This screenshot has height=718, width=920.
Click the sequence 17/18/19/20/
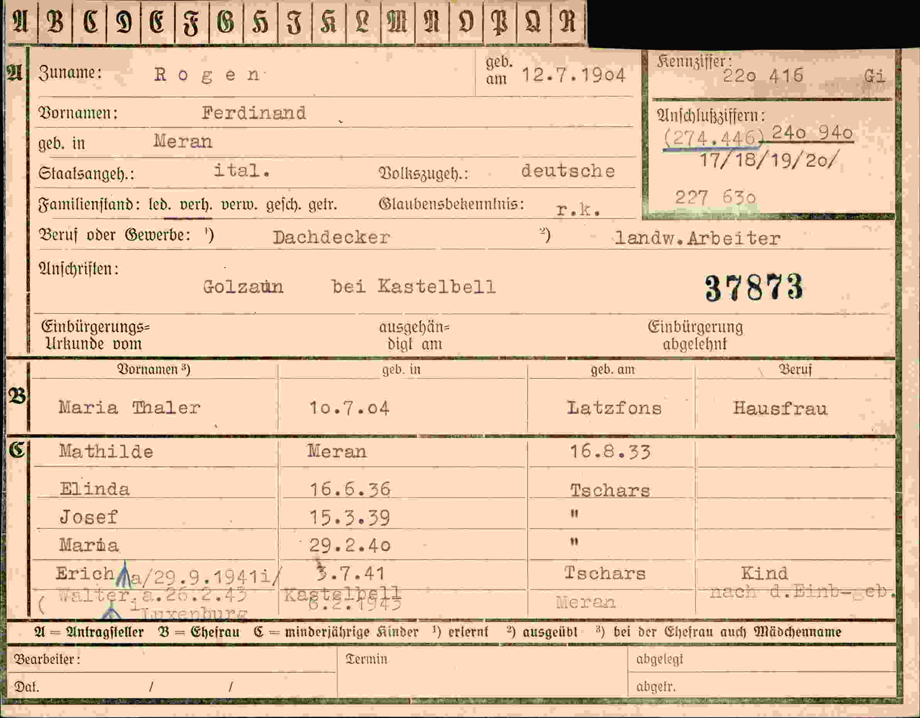tap(769, 161)
